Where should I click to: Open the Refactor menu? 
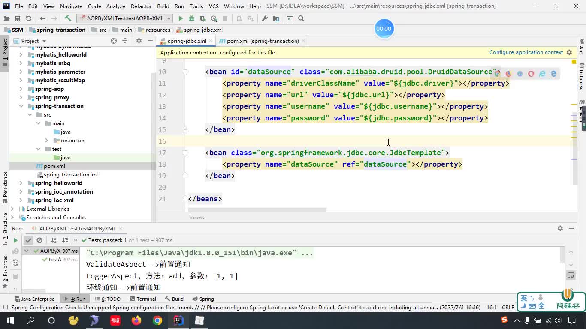click(141, 6)
